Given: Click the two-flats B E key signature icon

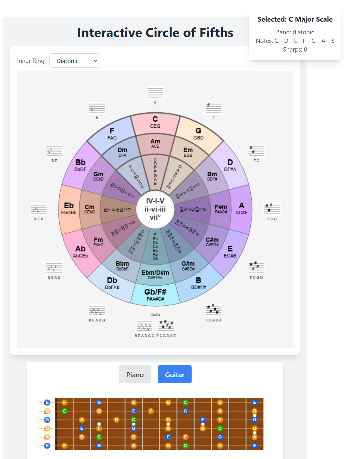Looking at the screenshot, I should [54, 151].
